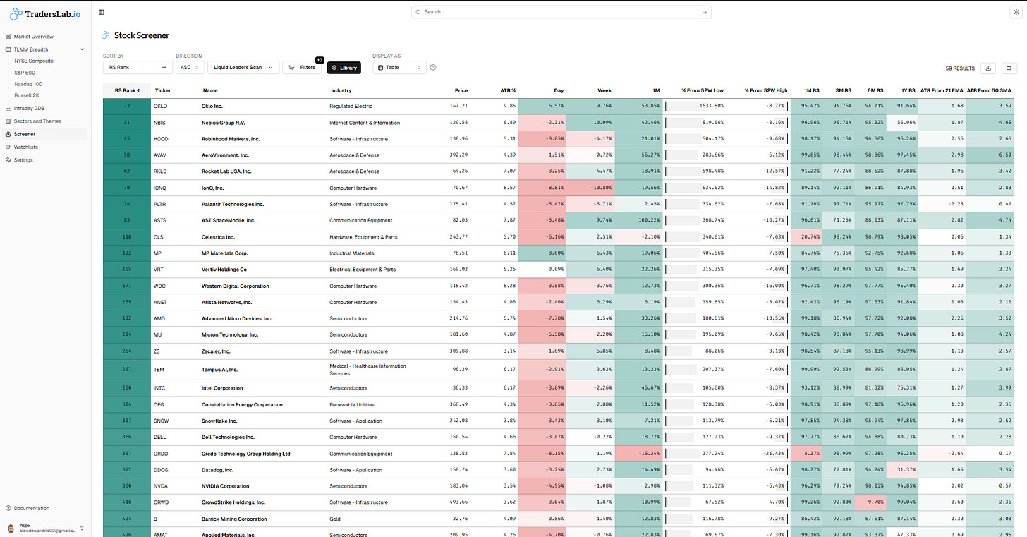Open Watchlists from the sidebar
The height and width of the screenshot is (537, 1027).
pos(26,147)
